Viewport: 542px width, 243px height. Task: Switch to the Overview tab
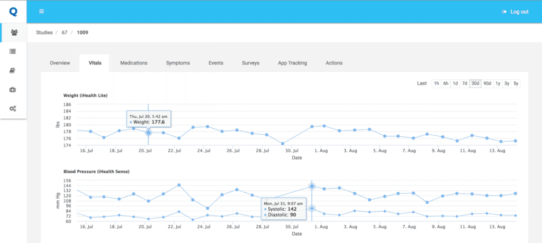click(x=60, y=63)
